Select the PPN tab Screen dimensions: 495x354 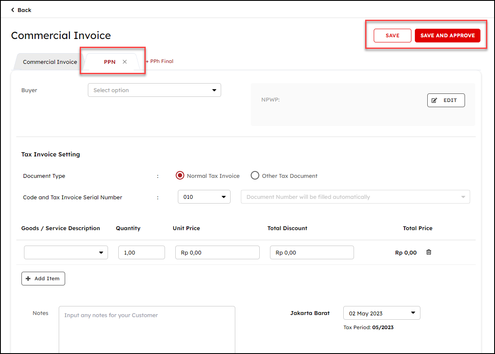(109, 62)
